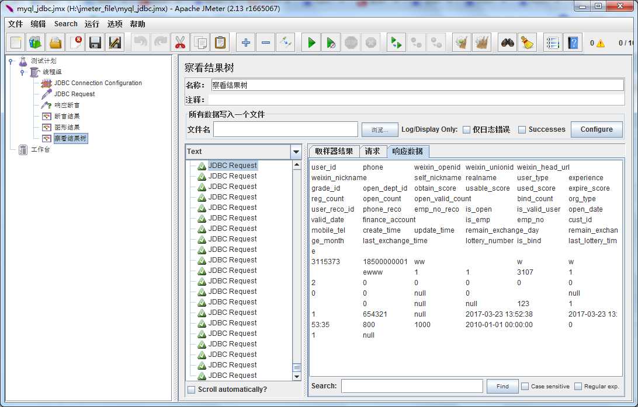Click the Reset search broom icon
Viewport: 638px width, 407px height.
(x=528, y=42)
